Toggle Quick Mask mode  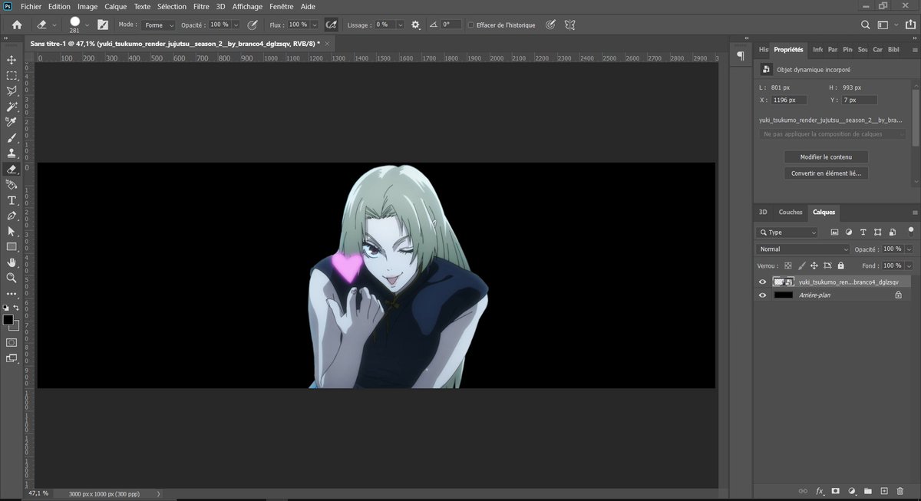tap(12, 342)
